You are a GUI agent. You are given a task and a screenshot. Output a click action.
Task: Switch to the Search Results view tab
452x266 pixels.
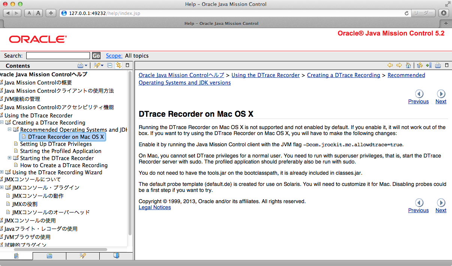83,256
